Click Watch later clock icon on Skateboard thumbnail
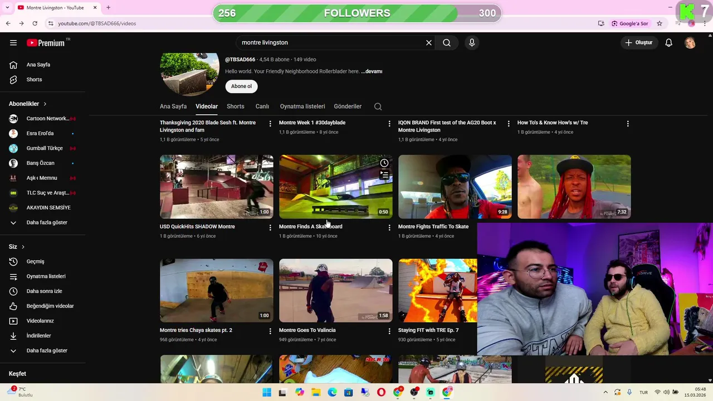 tap(384, 163)
